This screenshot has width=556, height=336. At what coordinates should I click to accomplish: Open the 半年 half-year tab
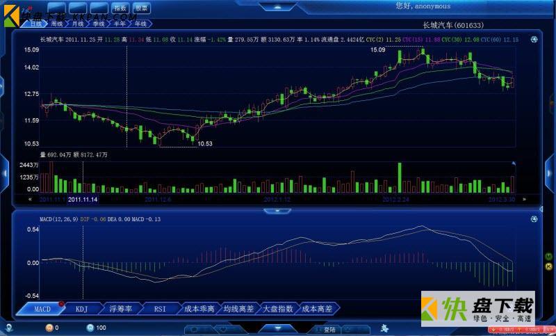pyautogui.click(x=120, y=24)
